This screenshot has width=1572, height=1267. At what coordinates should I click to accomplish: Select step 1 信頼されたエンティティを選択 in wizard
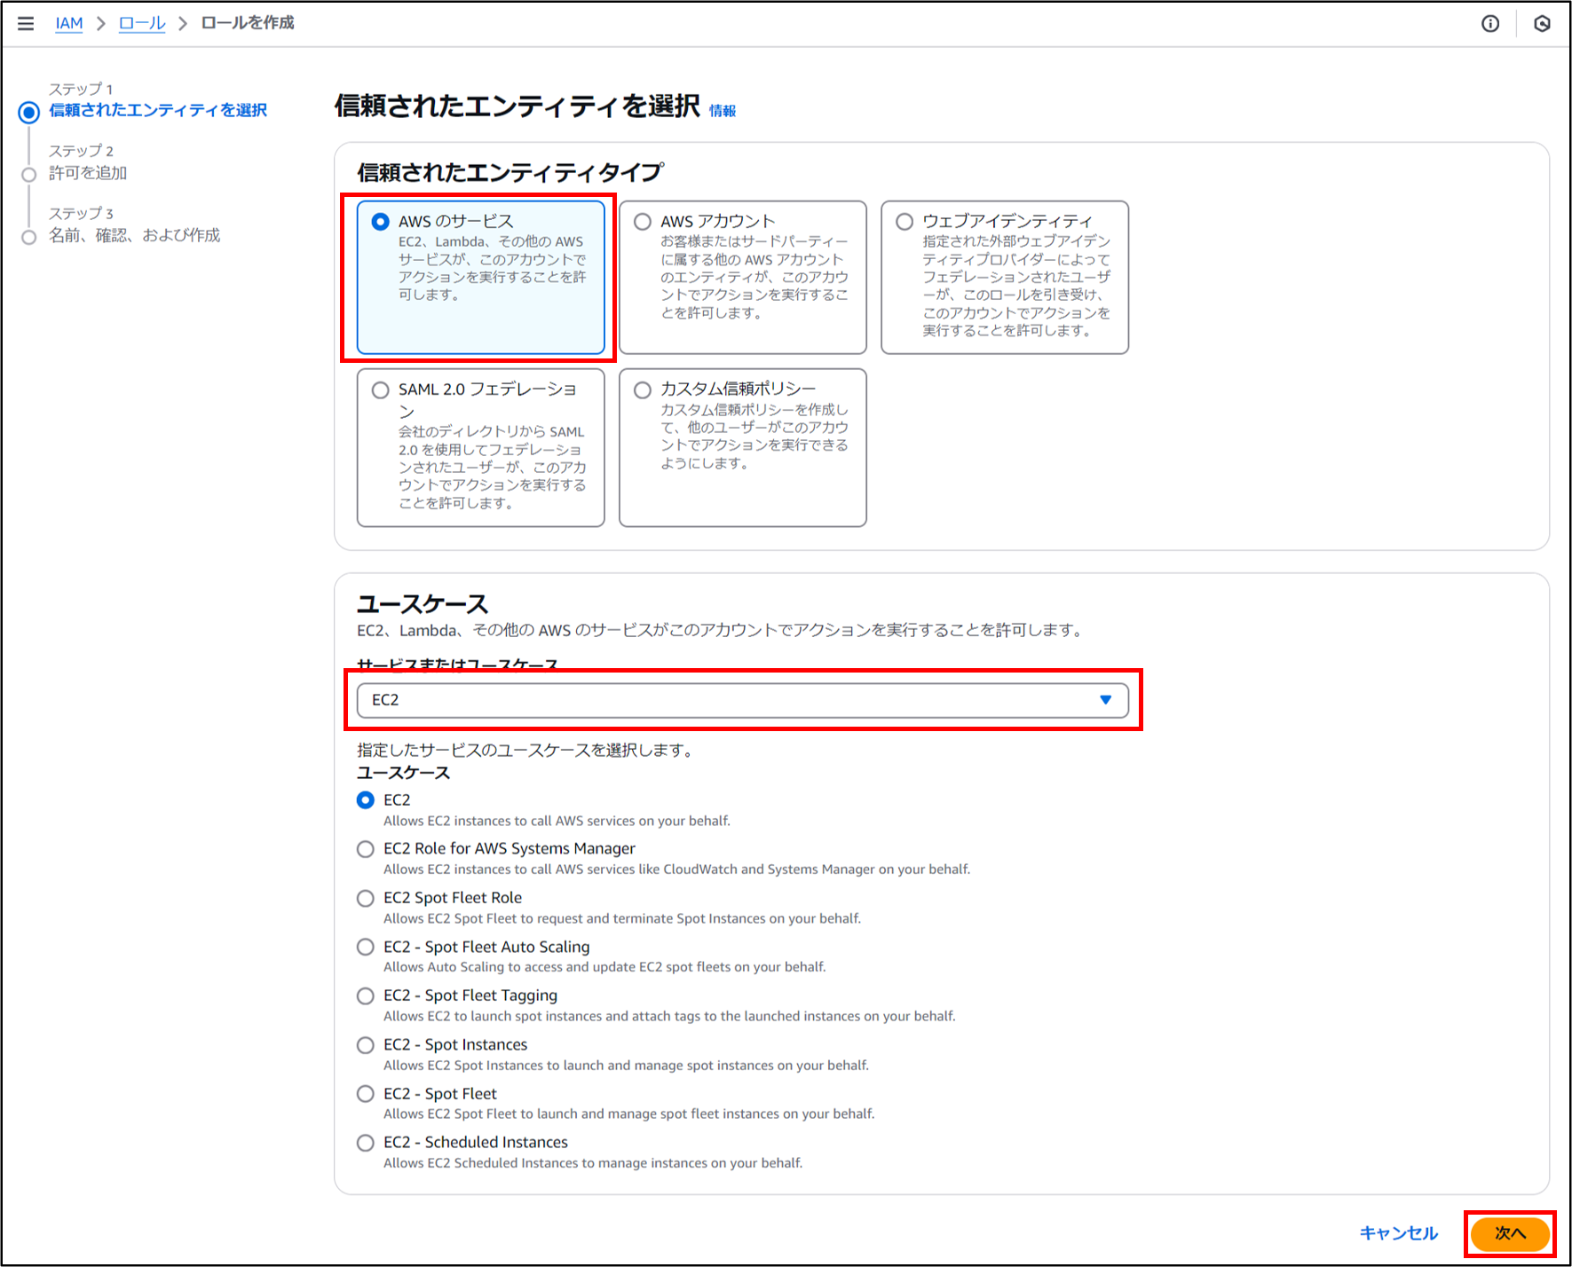158,111
